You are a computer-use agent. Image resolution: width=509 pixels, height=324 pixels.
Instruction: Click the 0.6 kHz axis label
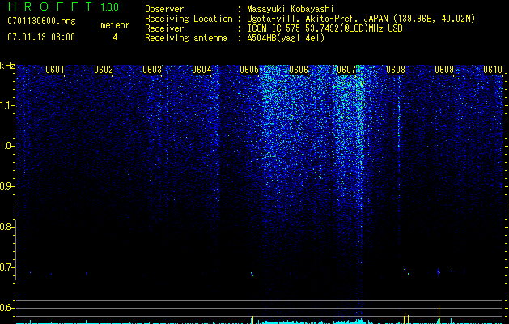point(6,308)
